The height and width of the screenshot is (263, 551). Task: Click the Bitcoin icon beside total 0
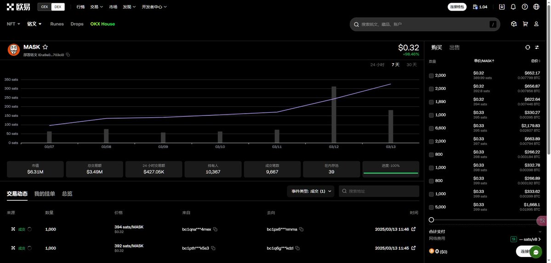(432, 252)
